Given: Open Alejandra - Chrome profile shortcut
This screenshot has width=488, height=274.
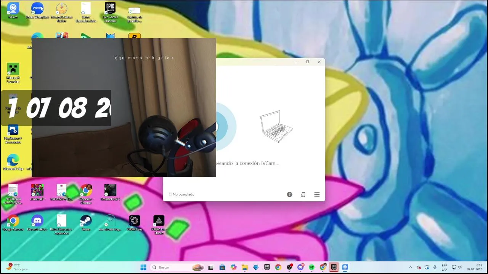Looking at the screenshot, I should pyautogui.click(x=86, y=194).
